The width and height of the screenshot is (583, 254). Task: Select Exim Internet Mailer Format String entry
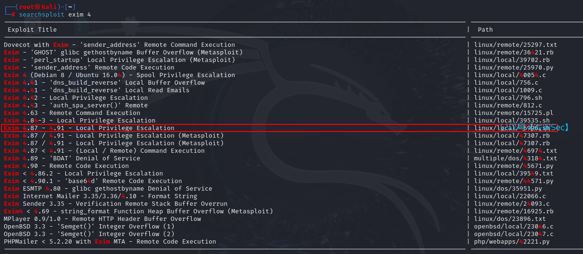tap(100, 196)
